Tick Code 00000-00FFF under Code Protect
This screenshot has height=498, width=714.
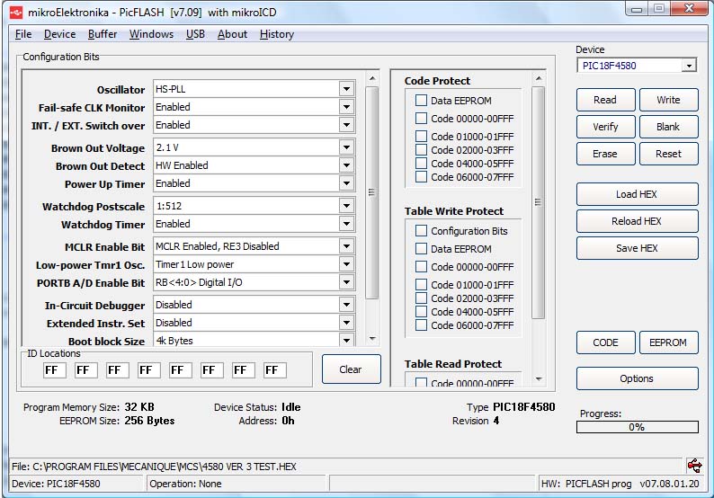point(421,119)
